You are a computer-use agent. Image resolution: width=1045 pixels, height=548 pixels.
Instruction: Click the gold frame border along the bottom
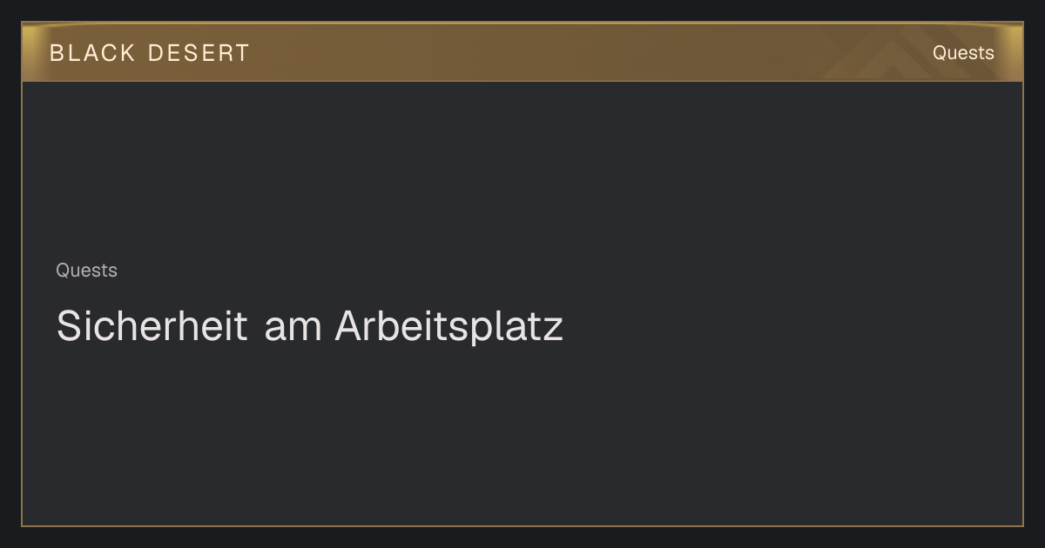click(x=522, y=525)
